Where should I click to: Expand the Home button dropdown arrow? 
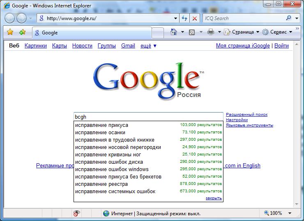[x=182, y=32]
